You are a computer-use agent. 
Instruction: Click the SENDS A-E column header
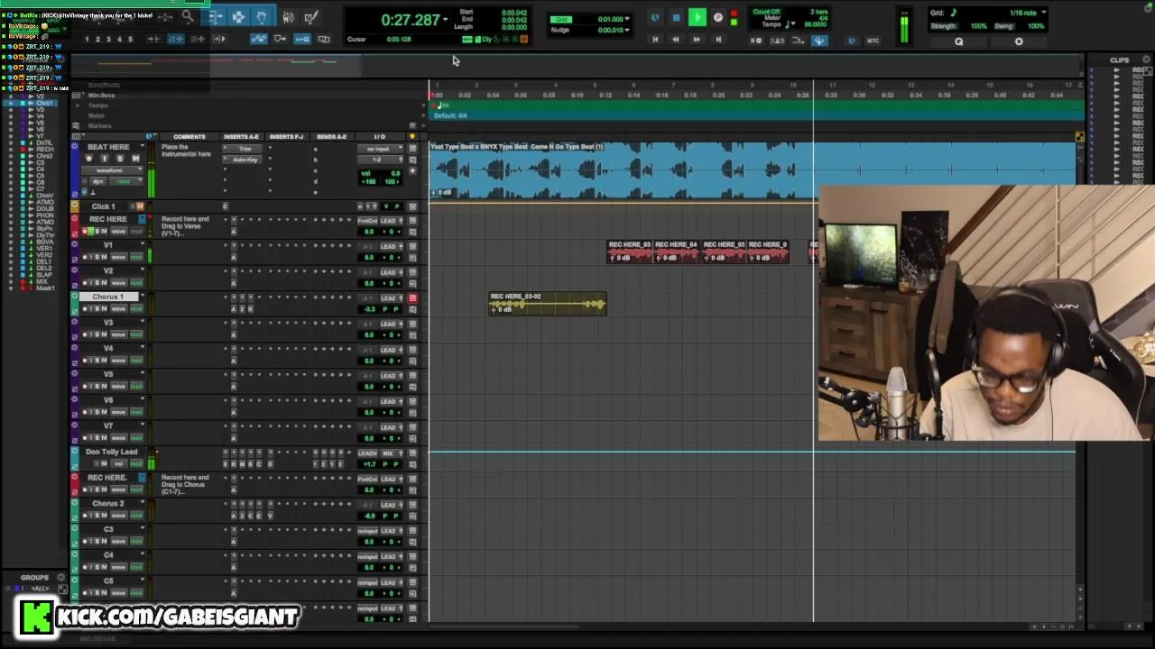click(331, 137)
